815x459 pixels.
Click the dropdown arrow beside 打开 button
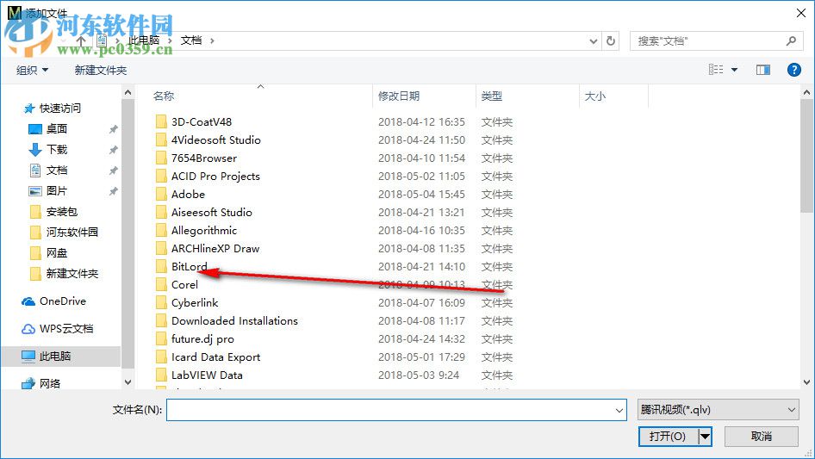point(705,436)
